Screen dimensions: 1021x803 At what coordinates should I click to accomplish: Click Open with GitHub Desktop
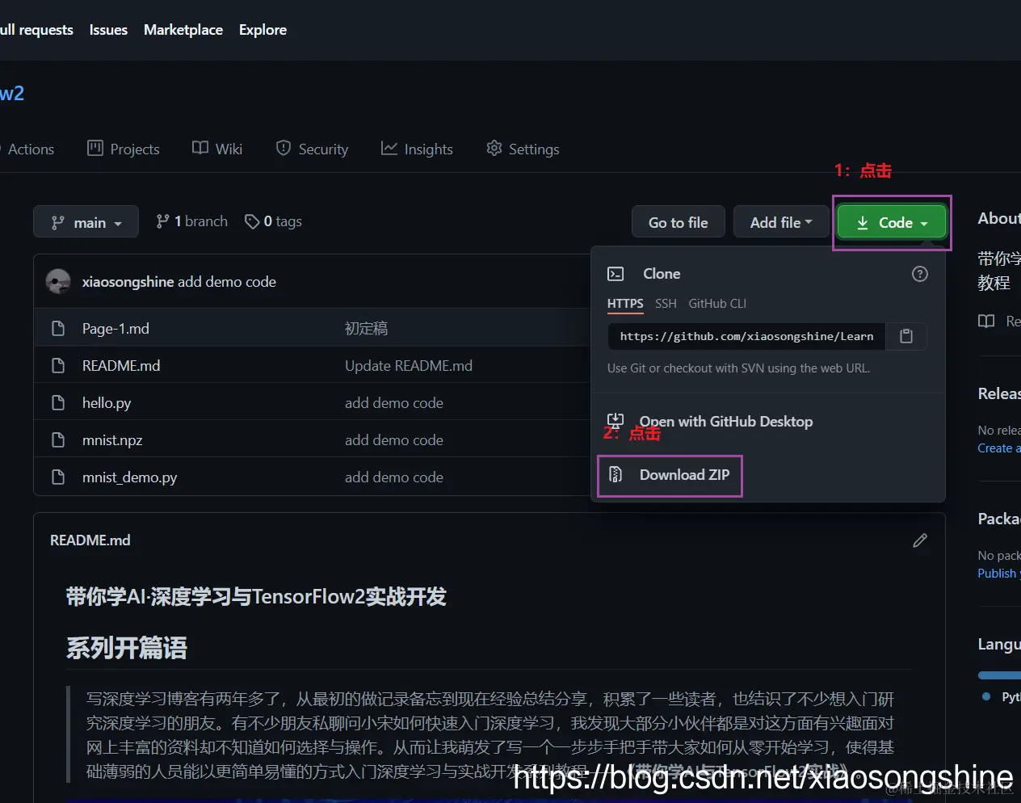pos(726,422)
